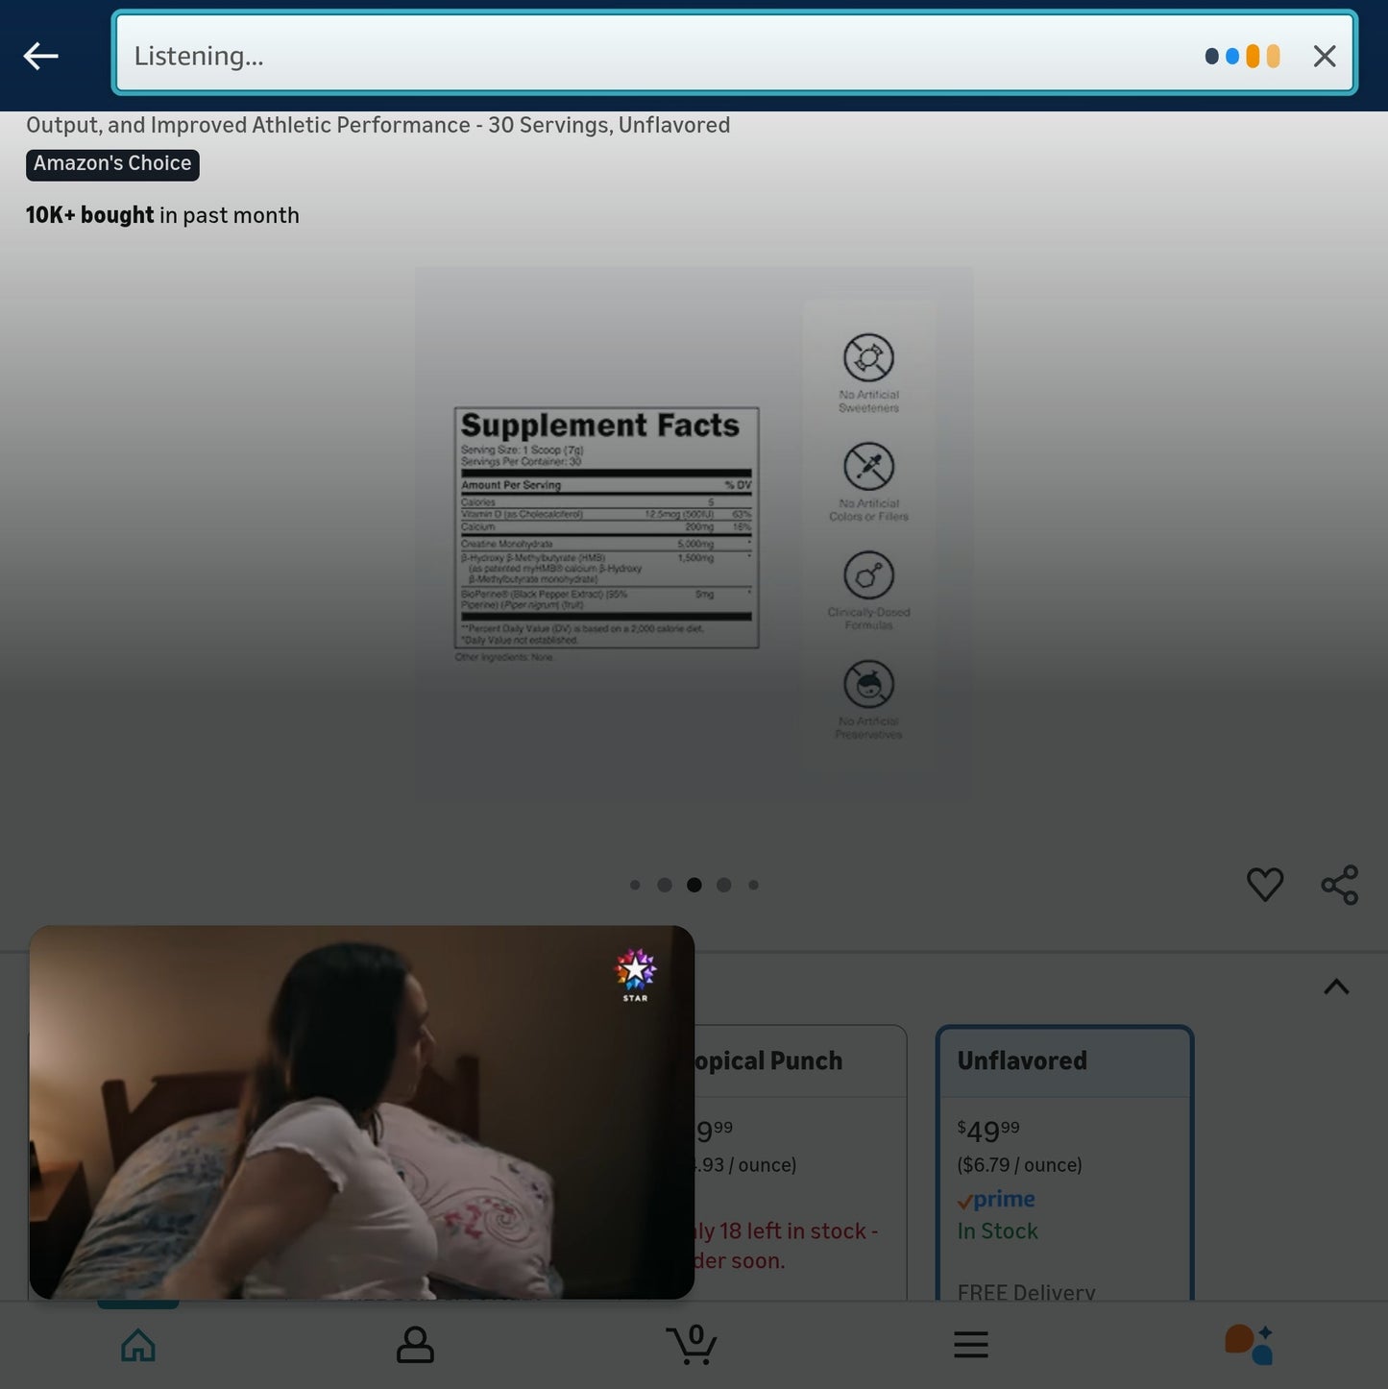Tap the Star channel logo in video
1388x1389 pixels.
635,975
